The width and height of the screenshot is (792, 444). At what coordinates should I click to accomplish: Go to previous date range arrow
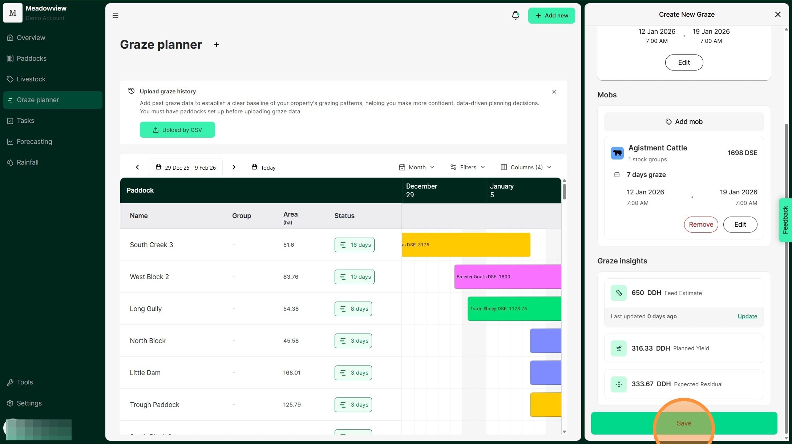click(137, 167)
